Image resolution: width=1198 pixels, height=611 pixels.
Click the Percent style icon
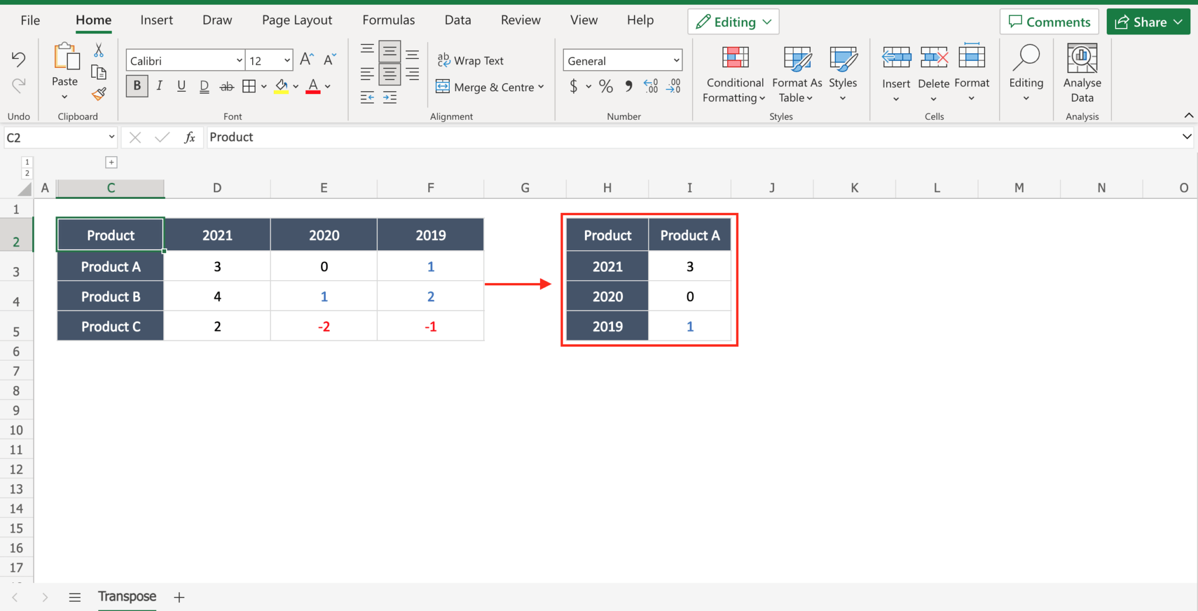[x=605, y=86]
